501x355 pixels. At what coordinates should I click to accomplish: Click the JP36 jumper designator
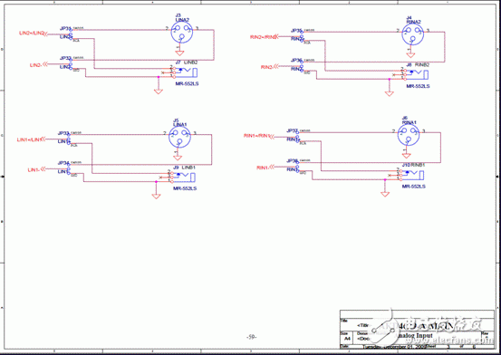tap(296, 60)
